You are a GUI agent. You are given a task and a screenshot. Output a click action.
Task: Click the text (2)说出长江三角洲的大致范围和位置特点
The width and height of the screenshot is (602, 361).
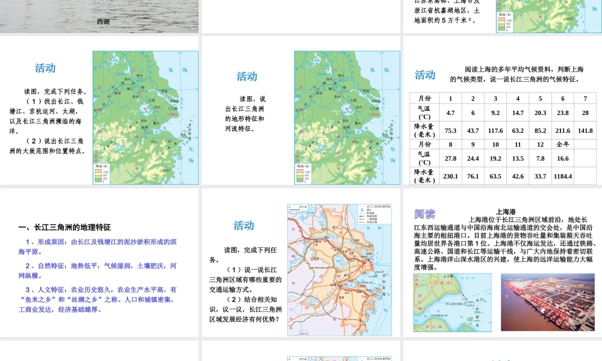[47, 146]
